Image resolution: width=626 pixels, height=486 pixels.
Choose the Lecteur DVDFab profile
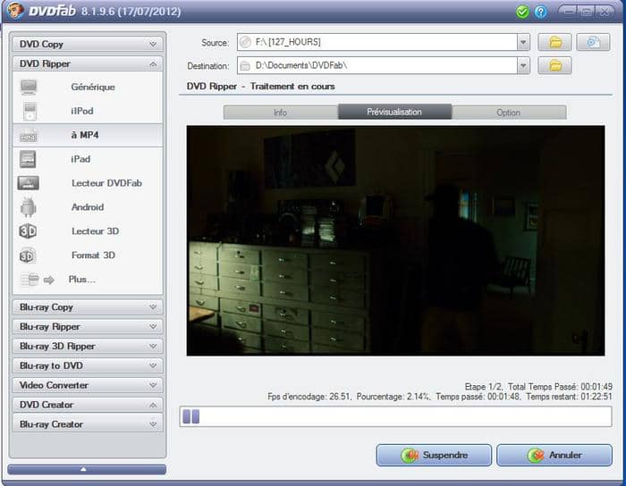coord(88,183)
